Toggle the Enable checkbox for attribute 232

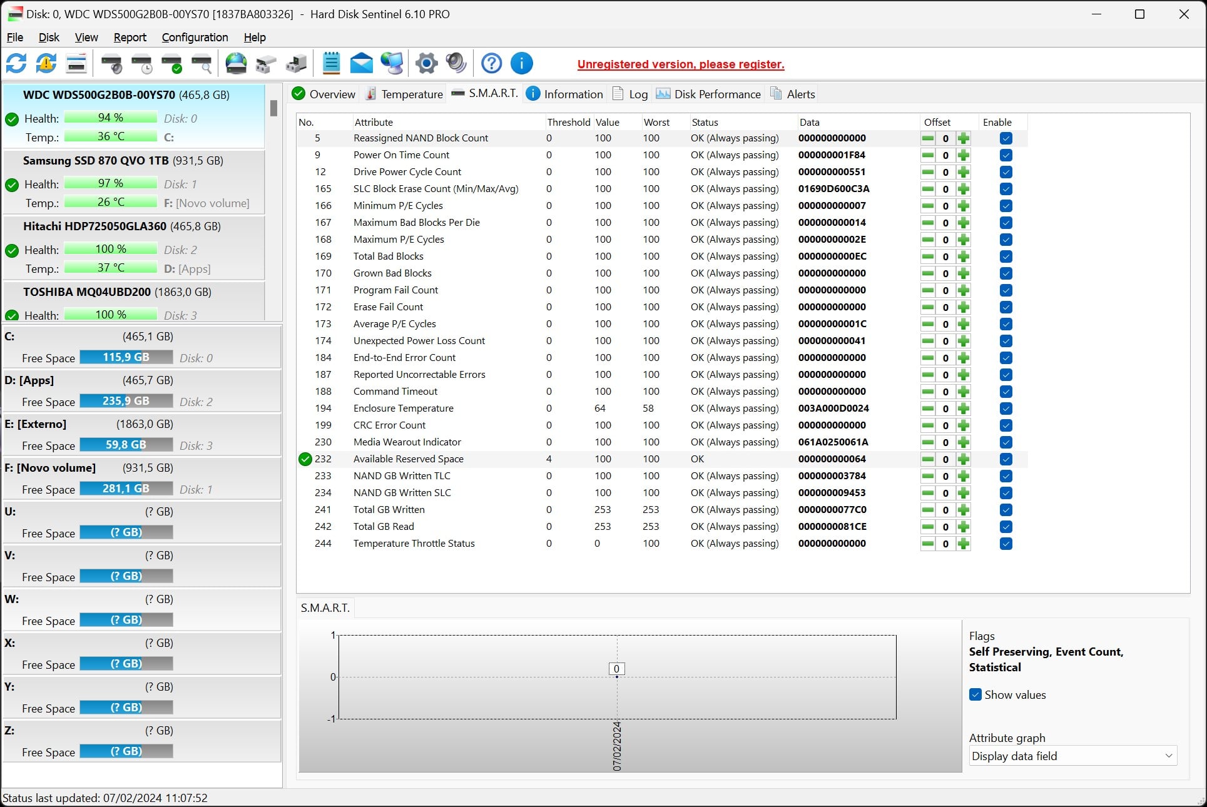click(x=1006, y=459)
